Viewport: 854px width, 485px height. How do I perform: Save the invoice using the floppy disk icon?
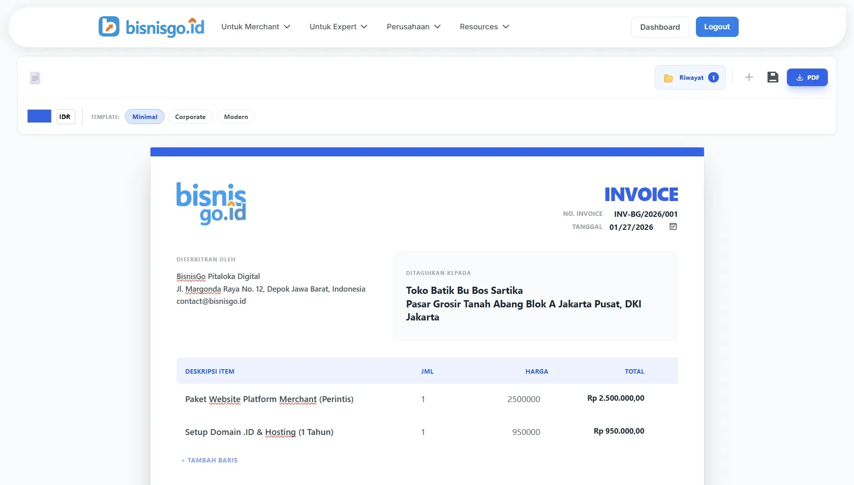(773, 77)
